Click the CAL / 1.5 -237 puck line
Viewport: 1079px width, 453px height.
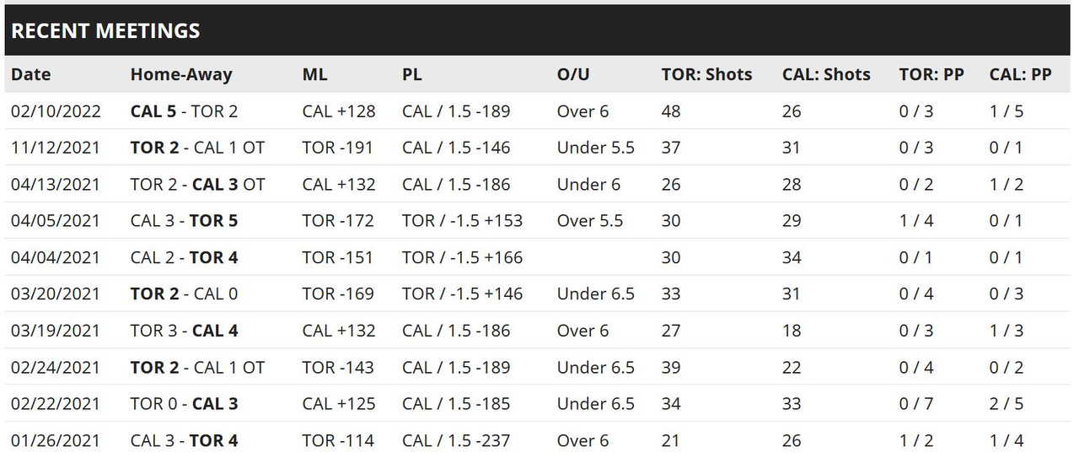coord(456,440)
